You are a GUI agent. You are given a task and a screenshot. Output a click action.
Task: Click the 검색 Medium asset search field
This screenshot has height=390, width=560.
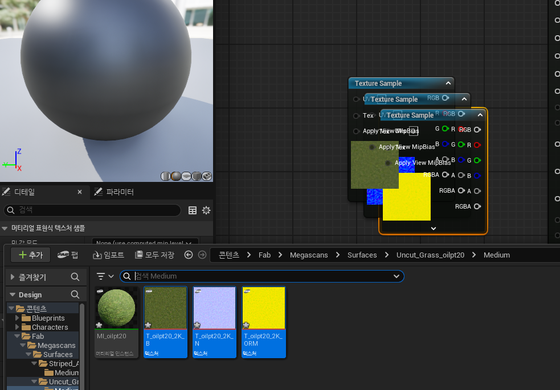(262, 276)
